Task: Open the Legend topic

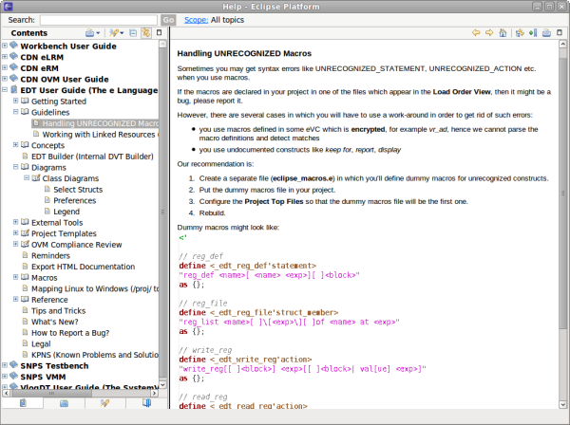Action: click(66, 212)
